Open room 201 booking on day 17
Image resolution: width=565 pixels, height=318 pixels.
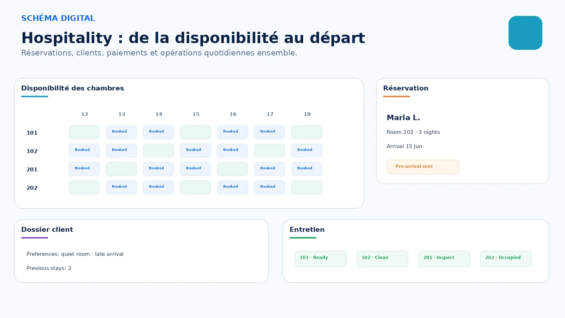click(269, 169)
